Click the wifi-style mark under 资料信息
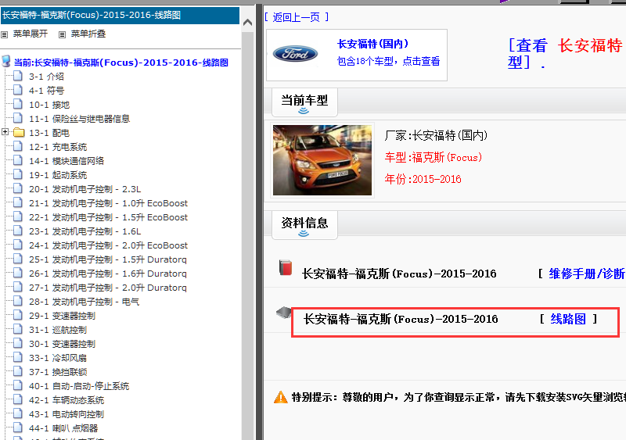The width and height of the screenshot is (626, 440). [304, 233]
